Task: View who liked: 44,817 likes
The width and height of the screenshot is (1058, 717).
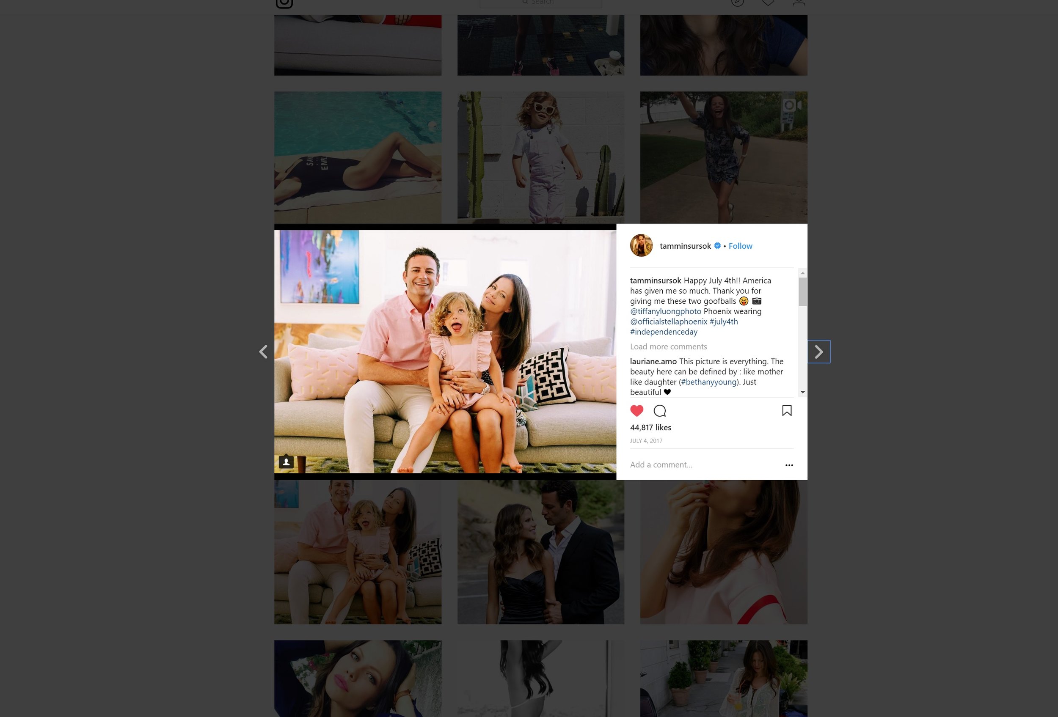Action: [650, 428]
